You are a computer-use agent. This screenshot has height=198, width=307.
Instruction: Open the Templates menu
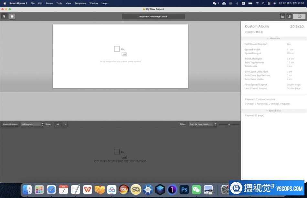click(x=80, y=3)
